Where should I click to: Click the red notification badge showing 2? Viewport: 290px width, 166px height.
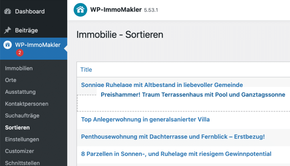pyautogui.click(x=20, y=53)
